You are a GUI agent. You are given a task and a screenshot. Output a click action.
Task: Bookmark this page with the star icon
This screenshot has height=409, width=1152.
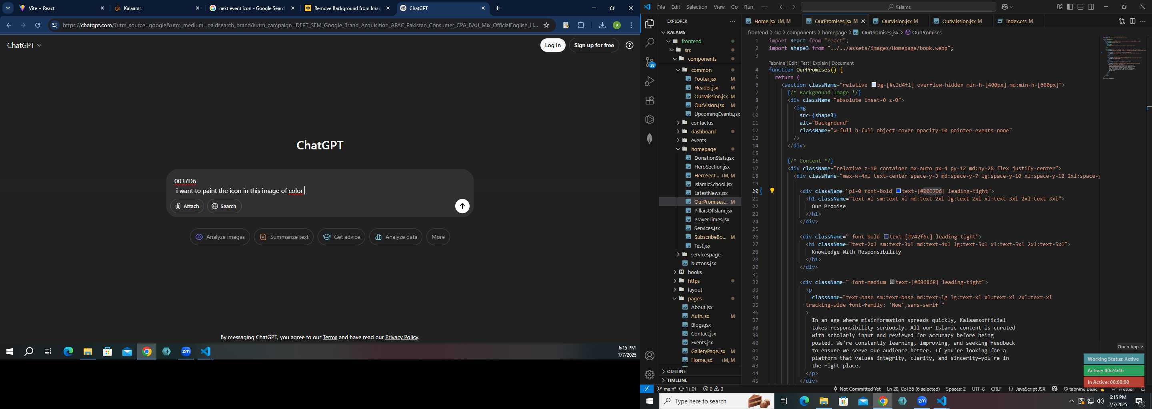coord(546,26)
